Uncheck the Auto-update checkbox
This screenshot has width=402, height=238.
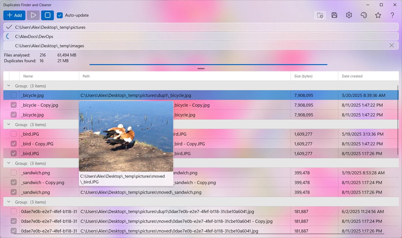coord(60,15)
